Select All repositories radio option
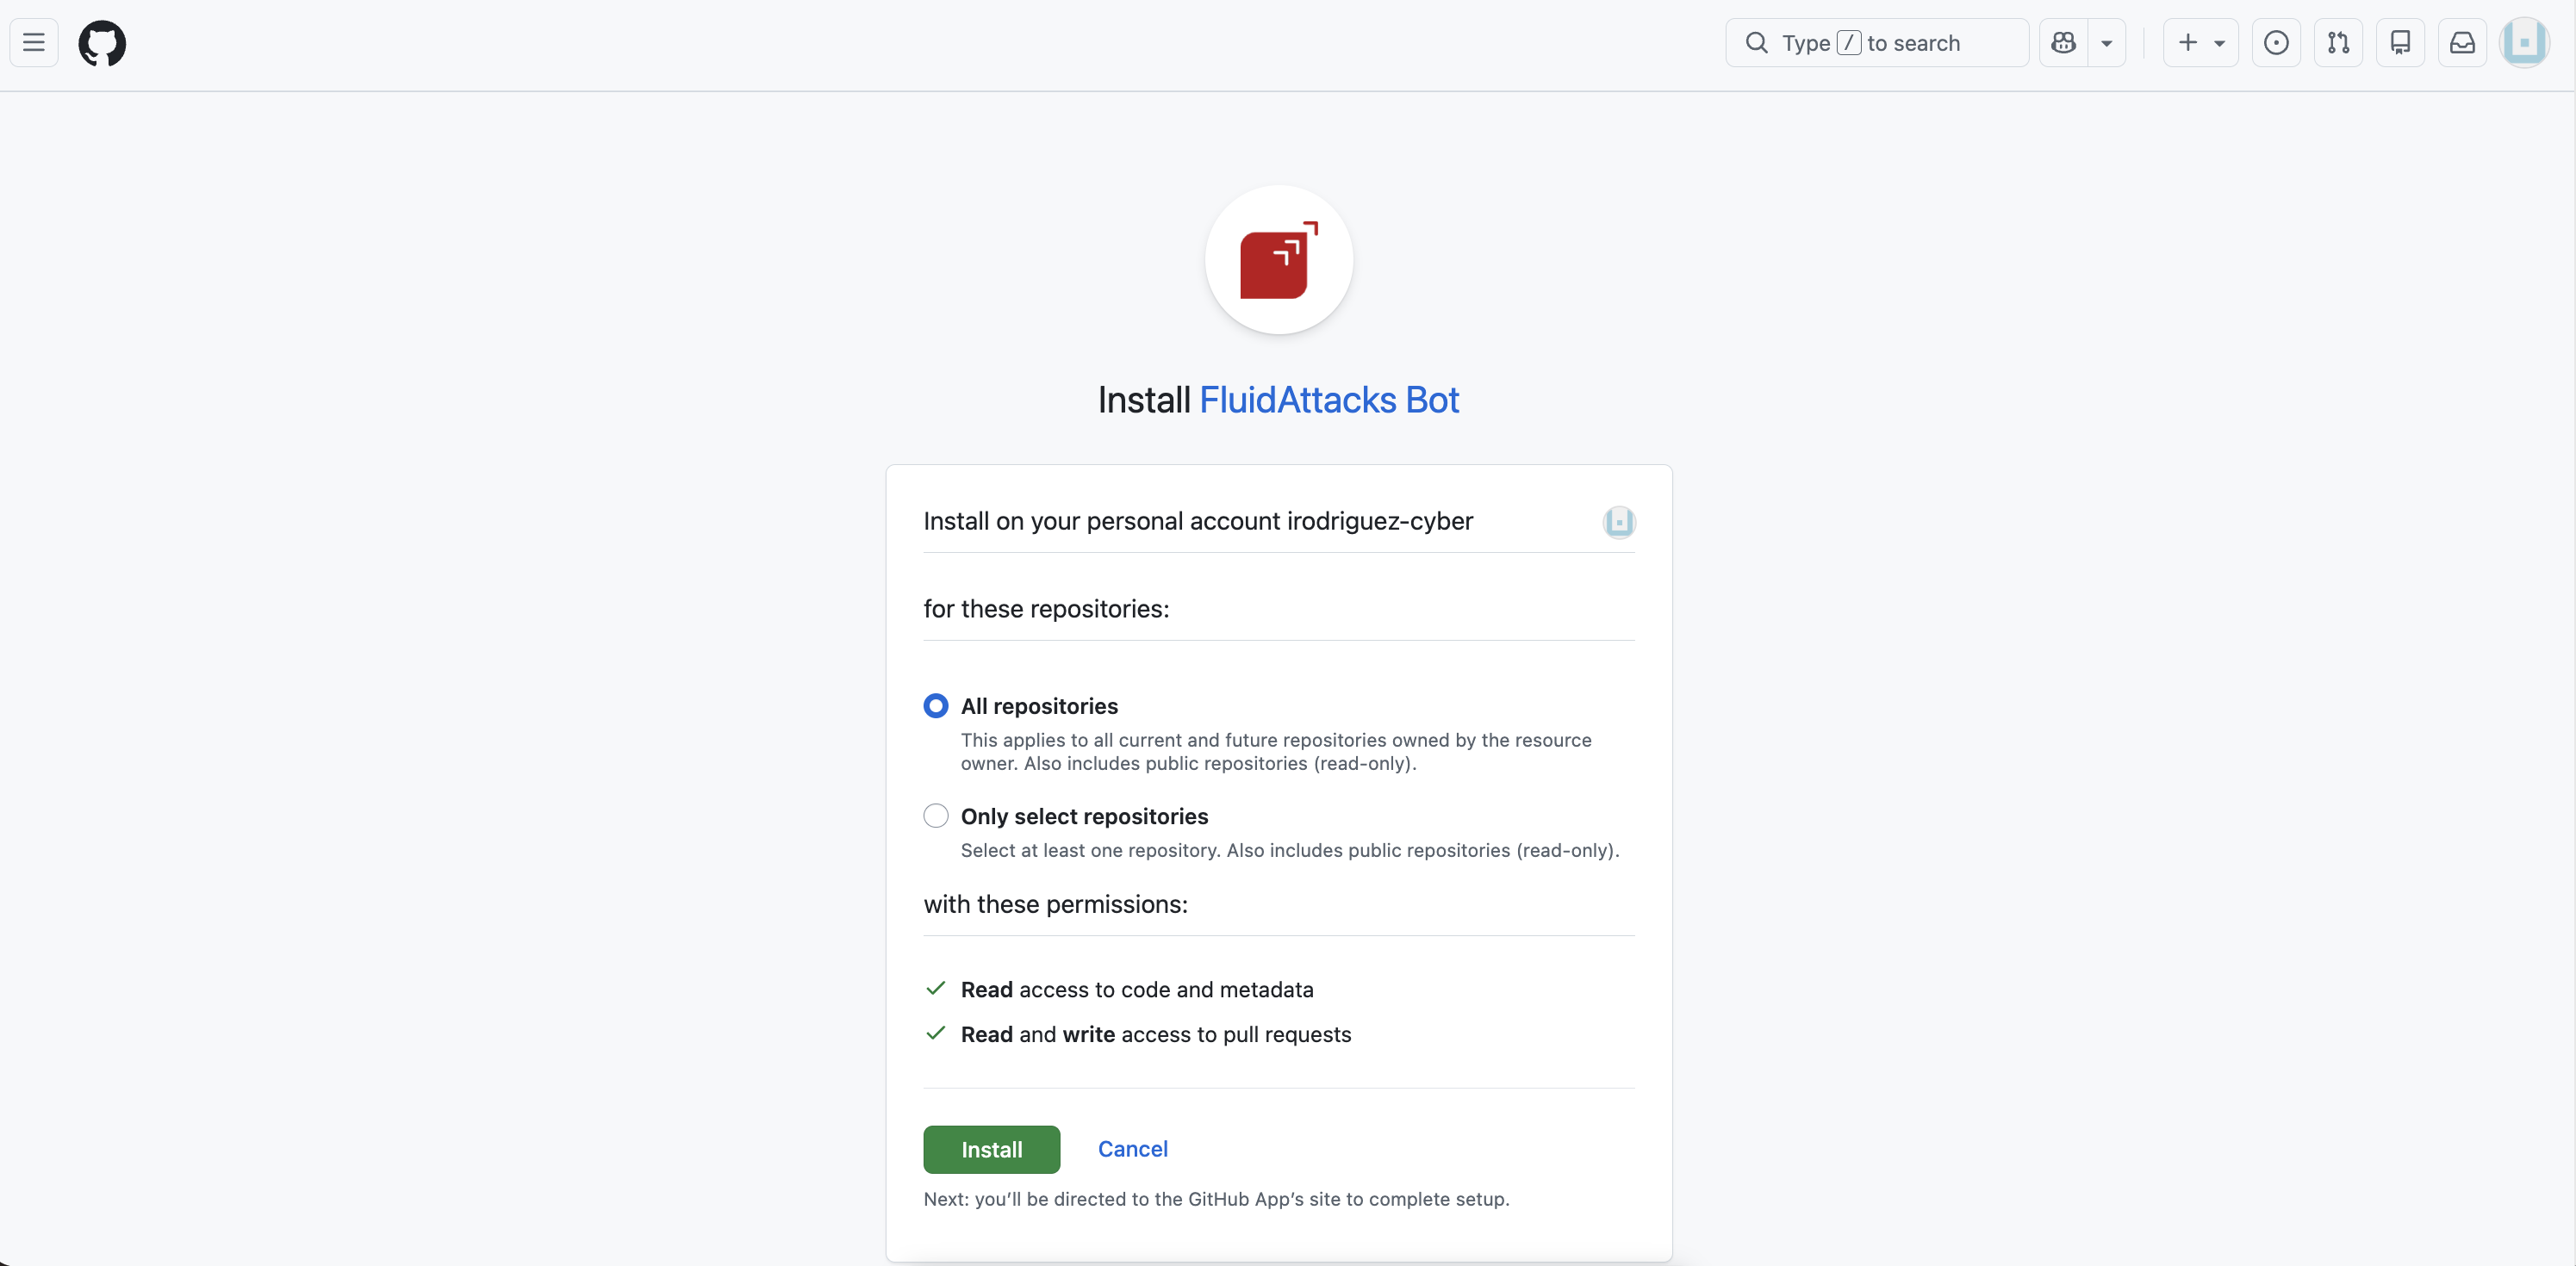The image size is (2576, 1266). 936,706
